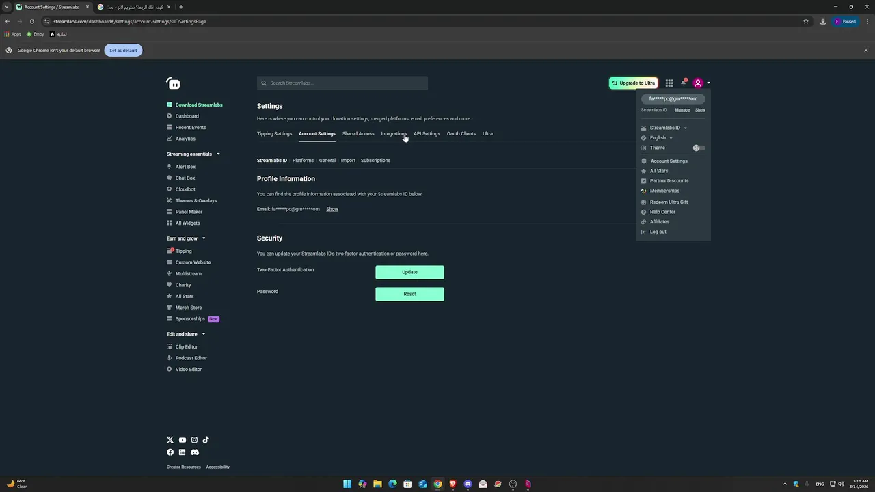Open Streamlabs Facebook icon
The height and width of the screenshot is (492, 875).
tap(170, 452)
